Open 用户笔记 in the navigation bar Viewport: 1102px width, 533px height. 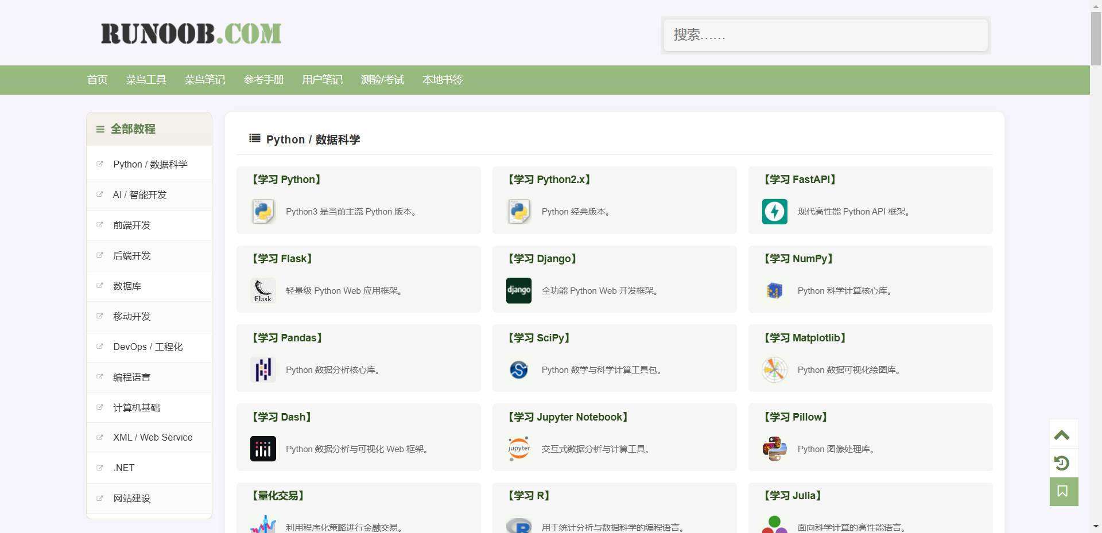[x=323, y=80]
